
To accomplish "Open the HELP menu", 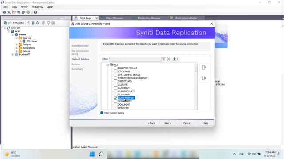I will click(x=50, y=7).
